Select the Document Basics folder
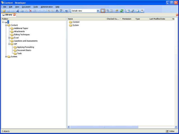Screen dimensions: 179x134 tap(24, 50)
